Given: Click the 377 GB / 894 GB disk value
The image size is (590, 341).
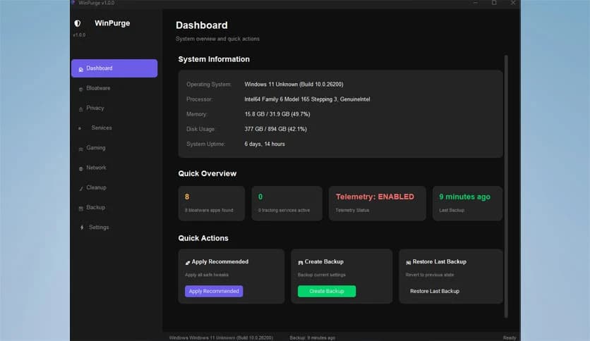Looking at the screenshot, I should (275, 129).
